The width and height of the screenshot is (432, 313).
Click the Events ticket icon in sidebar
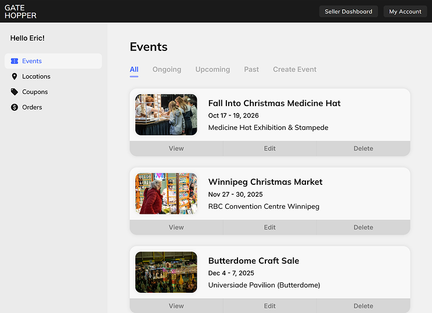15,61
